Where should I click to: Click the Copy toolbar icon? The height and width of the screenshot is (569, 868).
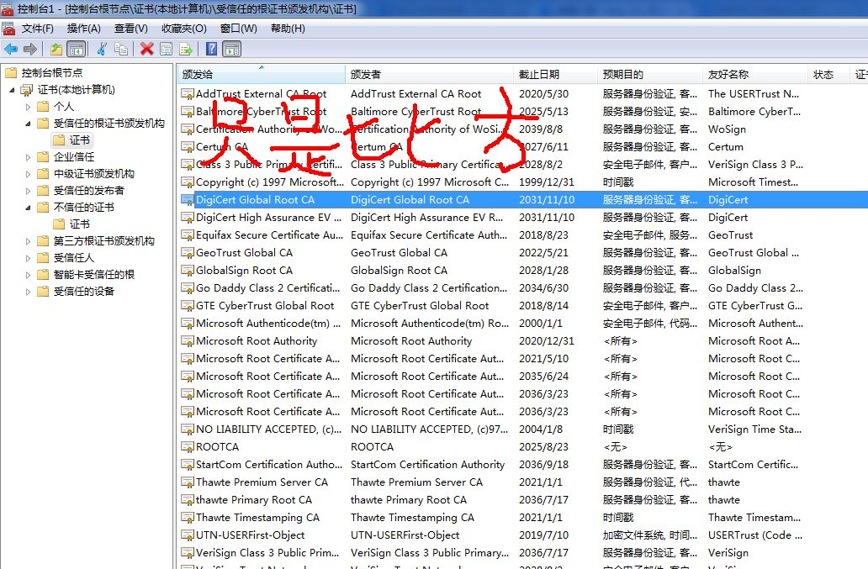(x=120, y=50)
